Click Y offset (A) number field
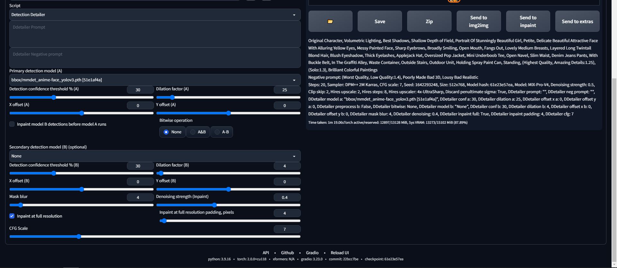 tap(287, 105)
